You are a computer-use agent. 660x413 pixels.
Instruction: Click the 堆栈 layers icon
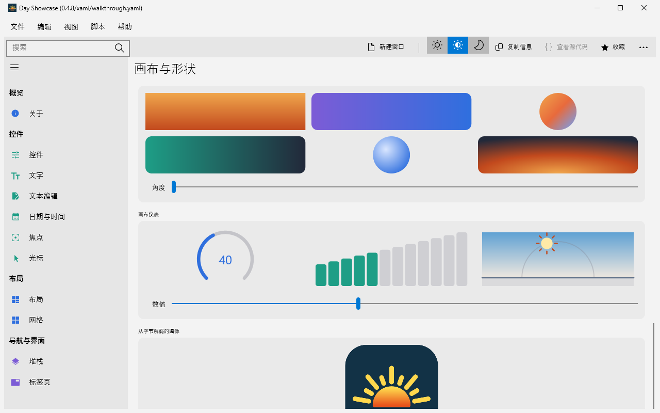(x=15, y=361)
